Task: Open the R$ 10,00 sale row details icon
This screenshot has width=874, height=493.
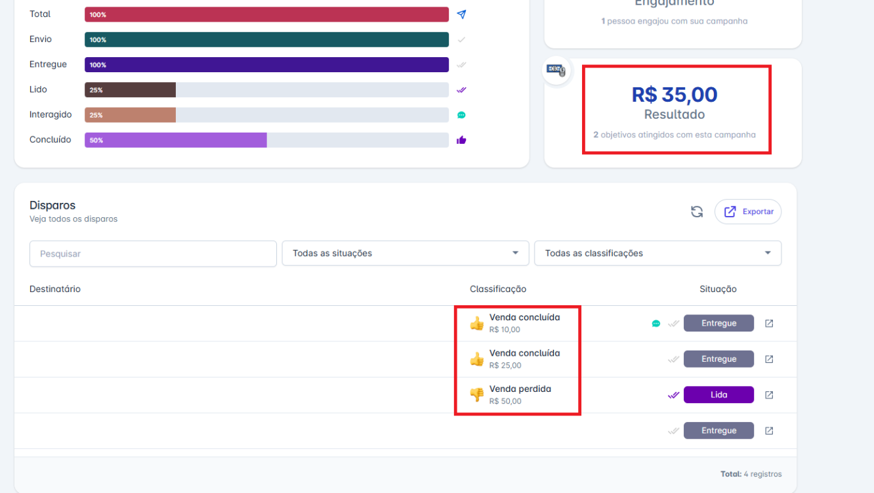Action: click(x=769, y=324)
